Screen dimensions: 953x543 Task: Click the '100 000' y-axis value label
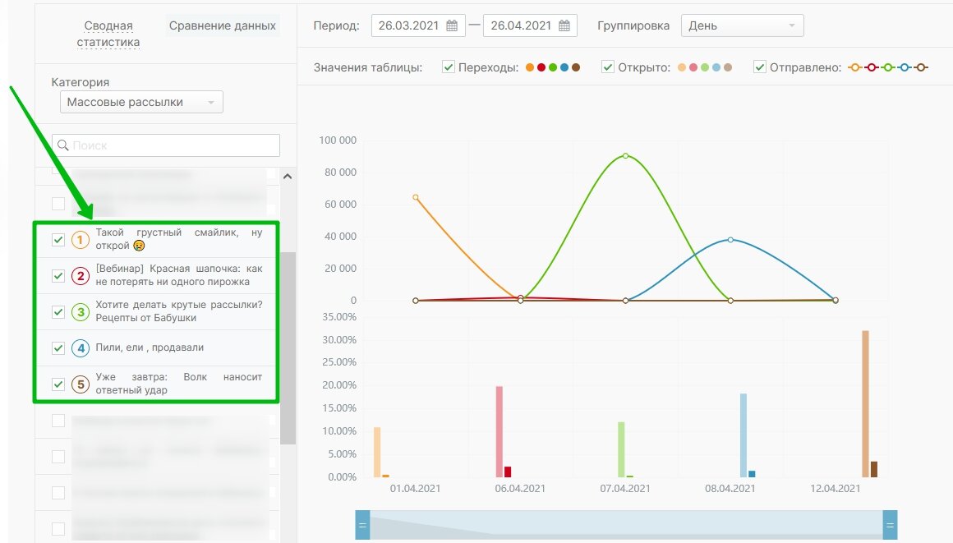[x=338, y=140]
